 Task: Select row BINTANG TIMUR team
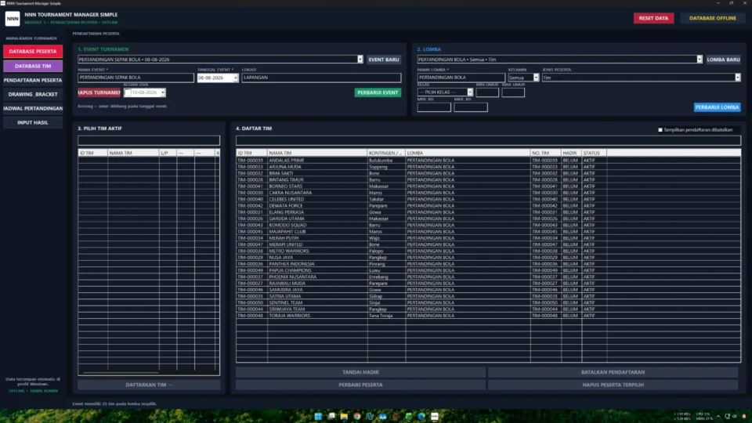point(488,180)
